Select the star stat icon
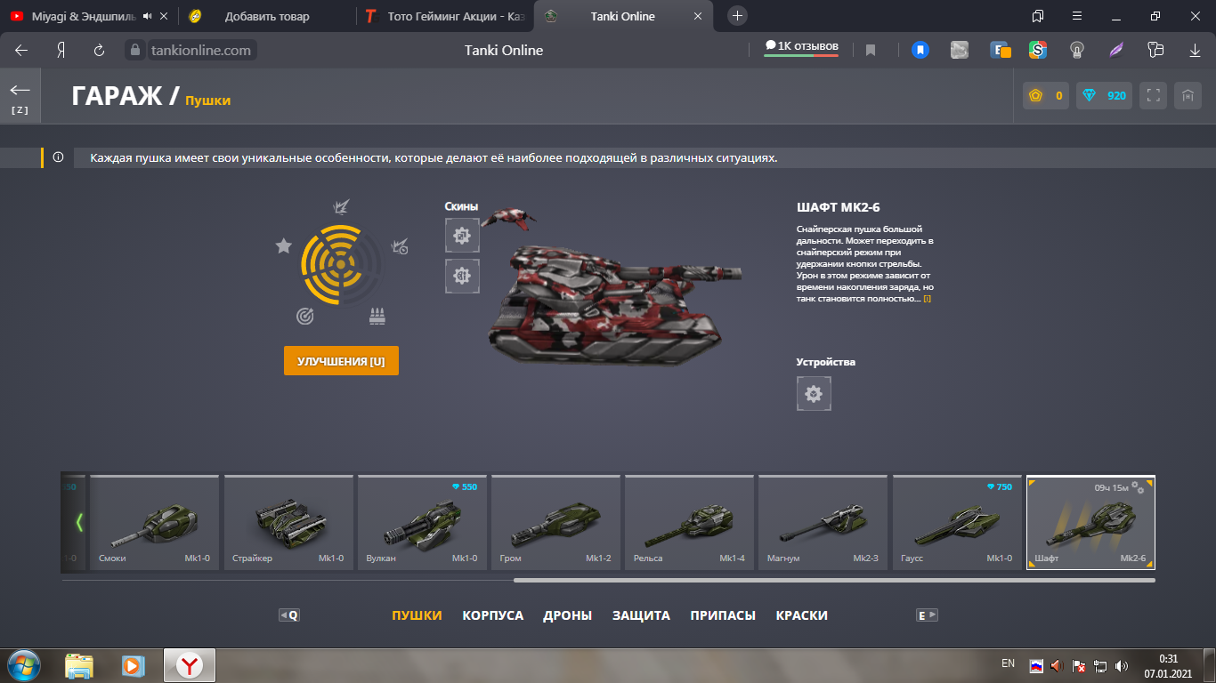This screenshot has width=1216, height=683. pos(284,245)
